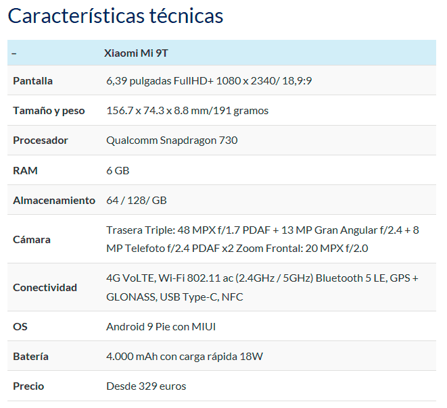Image resolution: width=447 pixels, height=408 pixels.
Task: Select the 'Pantalla' row label
Action: tap(32, 81)
